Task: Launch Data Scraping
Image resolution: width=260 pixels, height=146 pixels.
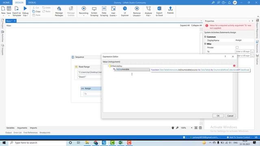Action: click(x=104, y=11)
